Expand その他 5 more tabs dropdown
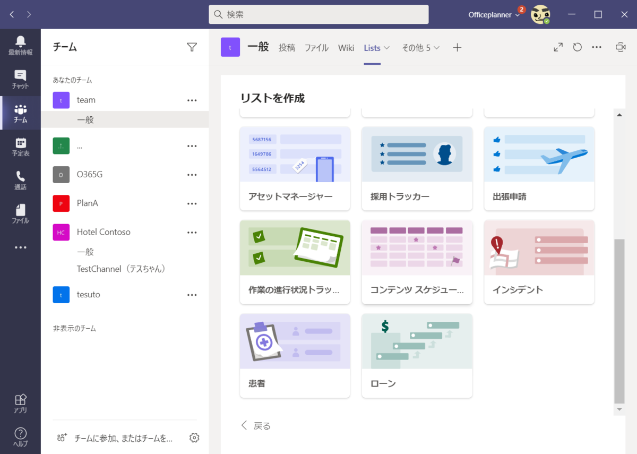This screenshot has width=637, height=454. [421, 48]
